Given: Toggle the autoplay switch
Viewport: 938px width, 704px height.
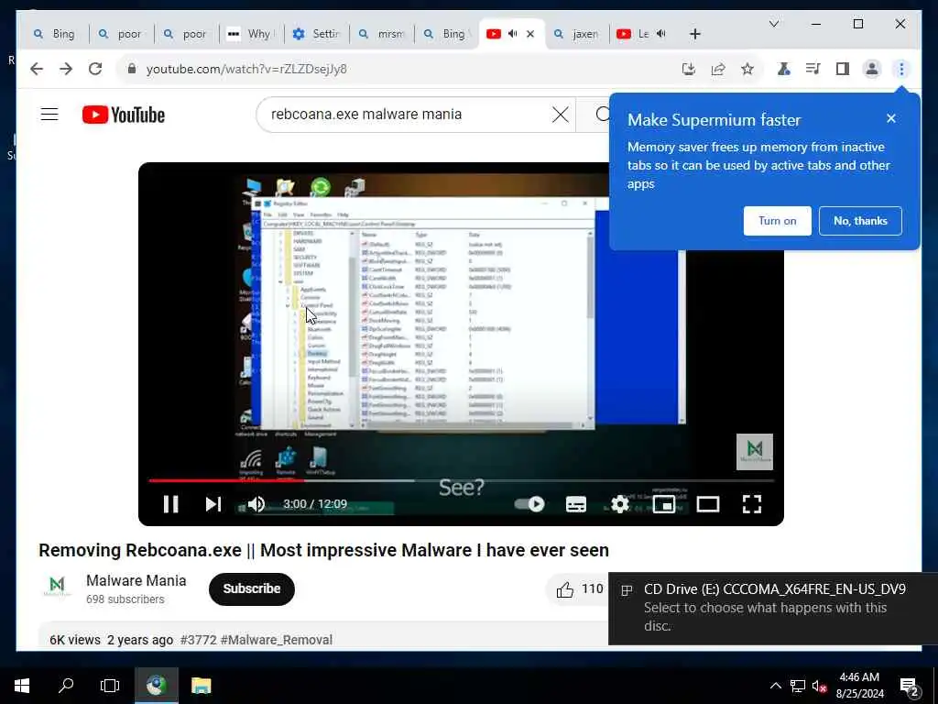Looking at the screenshot, I should pos(529,504).
